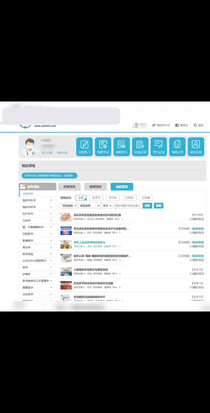Switch to 所有项目 tab

[69, 187]
